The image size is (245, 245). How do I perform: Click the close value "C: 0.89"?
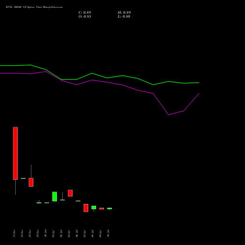pyautogui.click(x=85, y=13)
